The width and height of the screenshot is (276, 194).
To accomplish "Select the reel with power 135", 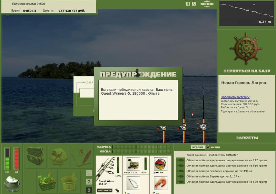I will (x=134, y=164).
